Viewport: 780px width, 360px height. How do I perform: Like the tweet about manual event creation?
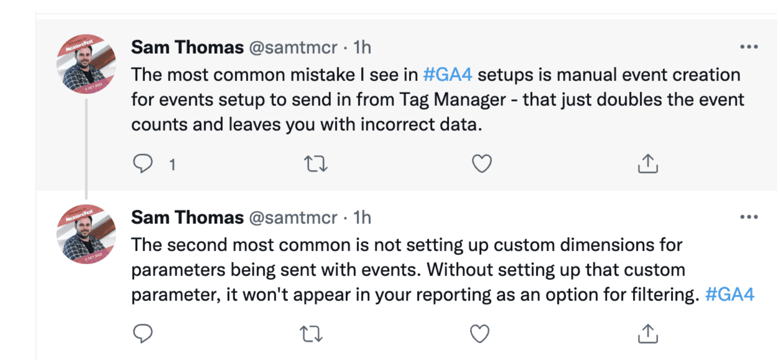coord(482,164)
